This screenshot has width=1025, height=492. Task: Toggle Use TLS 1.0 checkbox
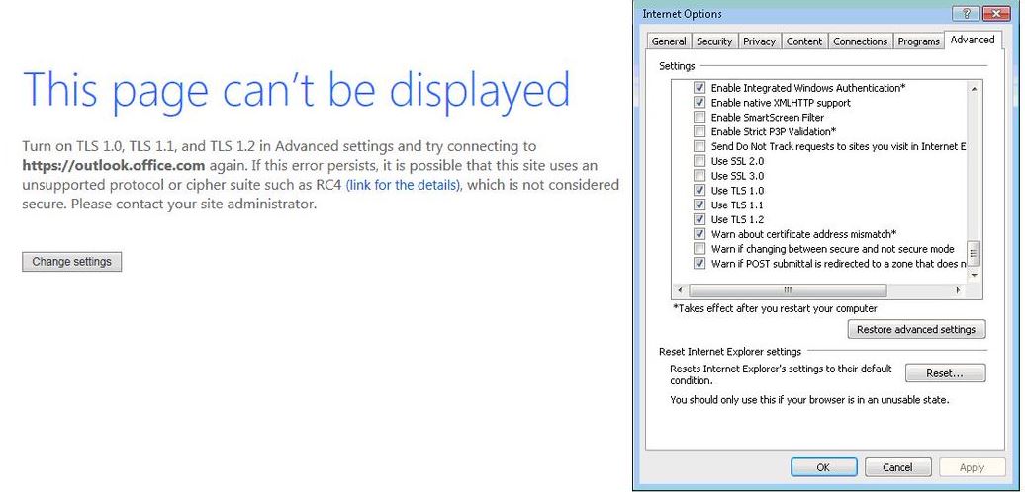(699, 191)
